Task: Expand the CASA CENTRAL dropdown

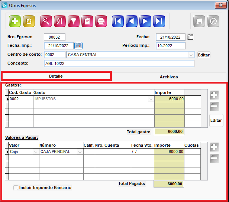Action: 191,55
